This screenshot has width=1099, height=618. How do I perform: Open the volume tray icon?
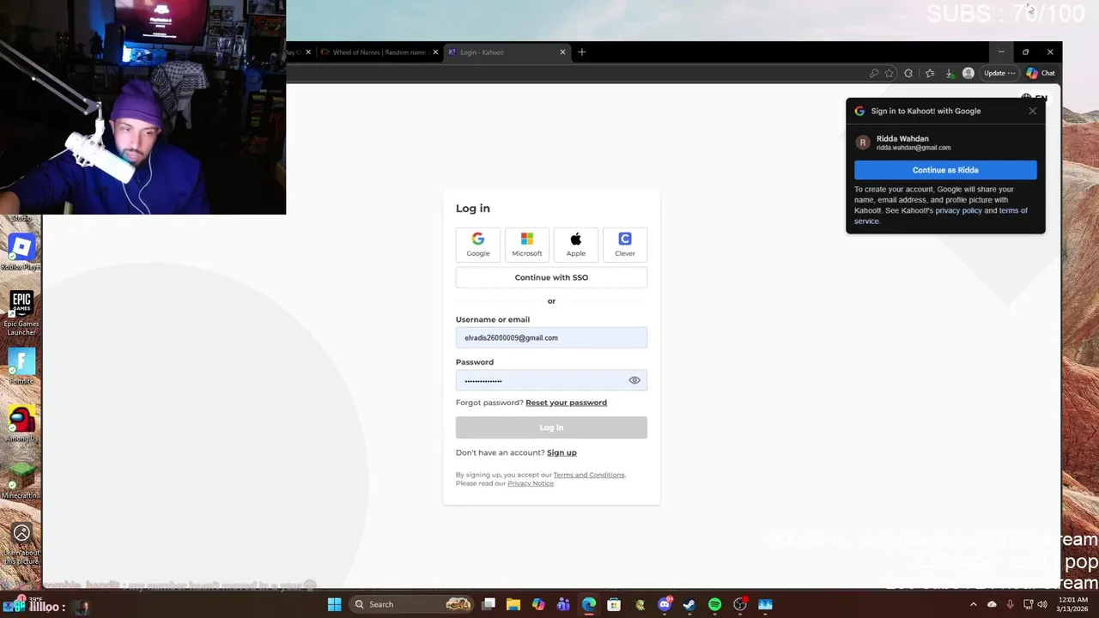pos(1042,604)
